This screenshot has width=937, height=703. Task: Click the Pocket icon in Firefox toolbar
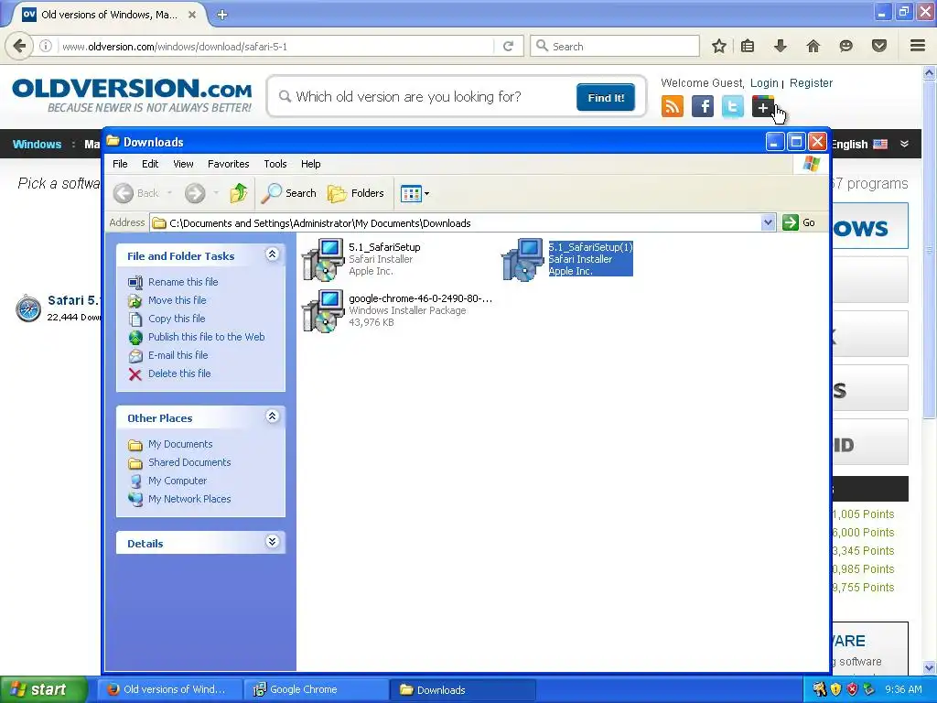pos(878,46)
